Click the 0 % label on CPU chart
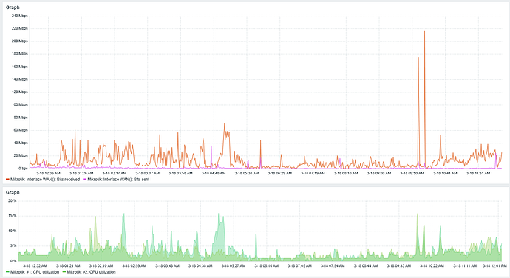Viewport: 510px width, 278px height. (x=13, y=261)
